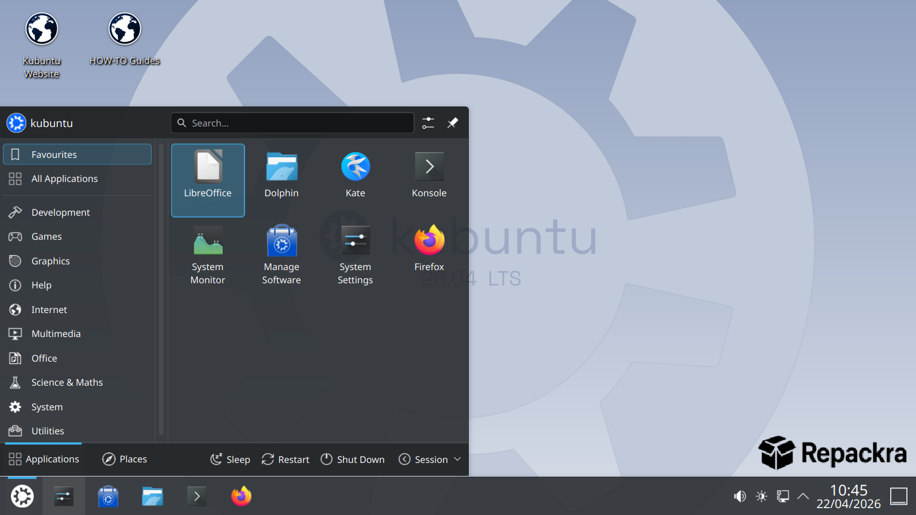Click the application launcher button in taskbar
916x515 pixels.
pos(22,496)
